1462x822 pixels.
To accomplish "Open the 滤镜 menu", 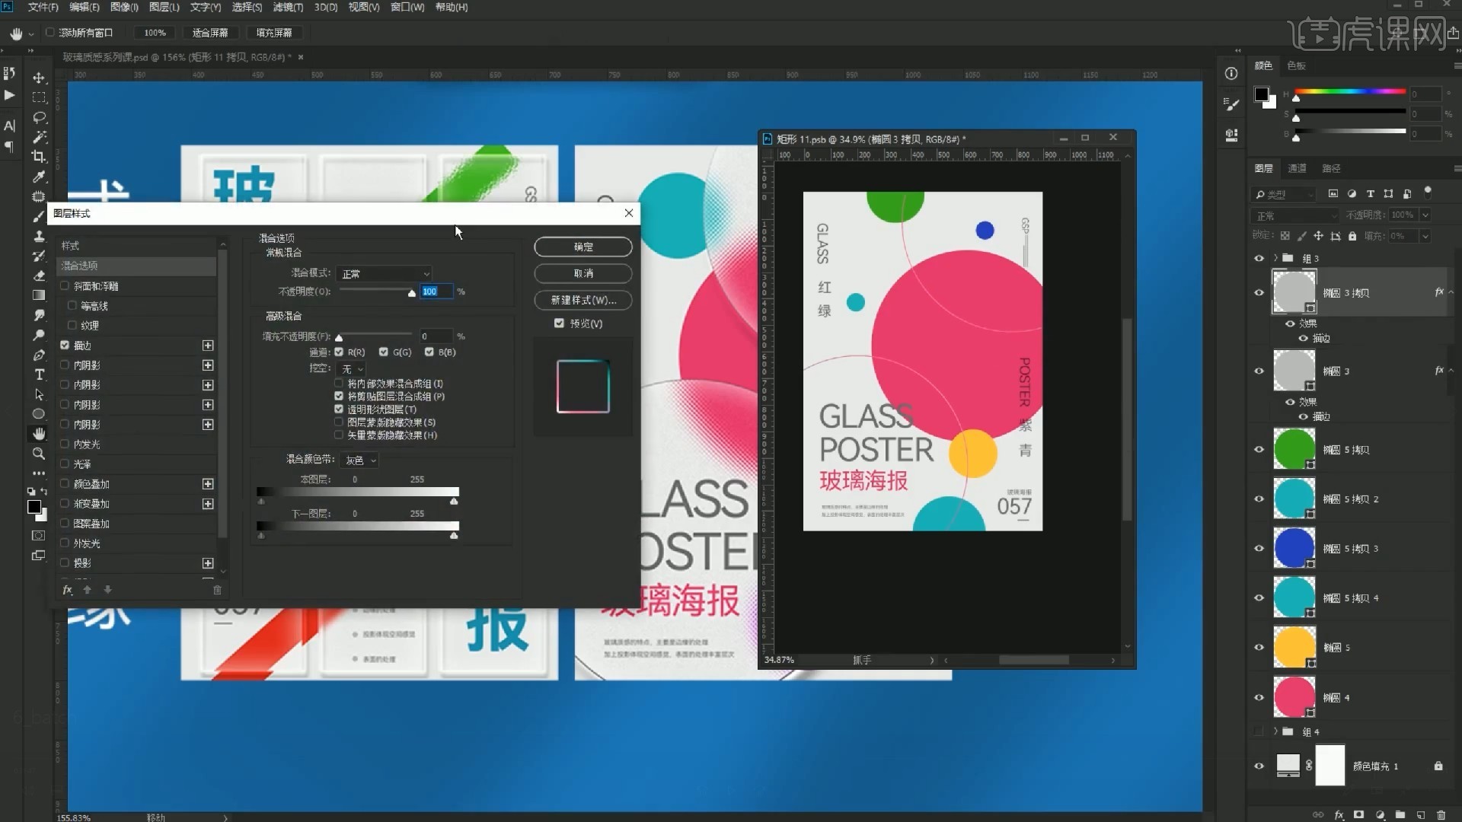I will coord(288,8).
